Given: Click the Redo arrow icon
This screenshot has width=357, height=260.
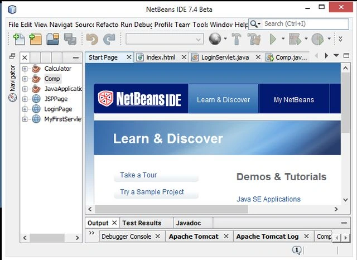Looking at the screenshot, I should click(x=109, y=39).
